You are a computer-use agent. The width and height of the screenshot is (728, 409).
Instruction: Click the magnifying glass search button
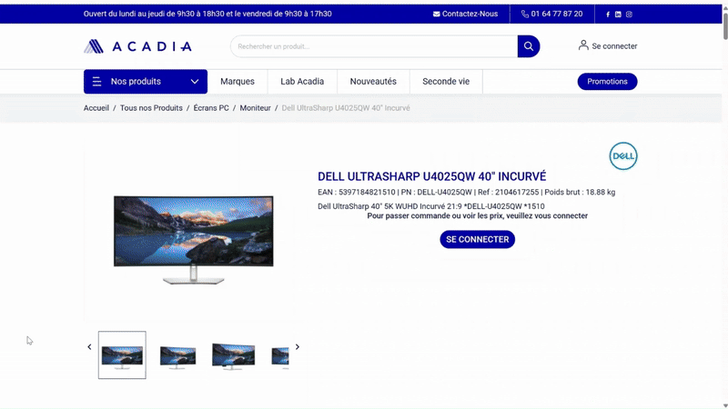point(528,46)
